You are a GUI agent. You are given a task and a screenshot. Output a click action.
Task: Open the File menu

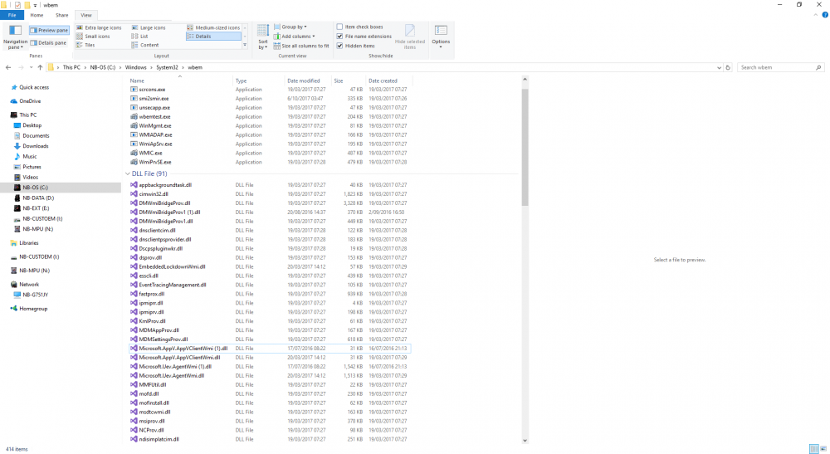[12, 15]
